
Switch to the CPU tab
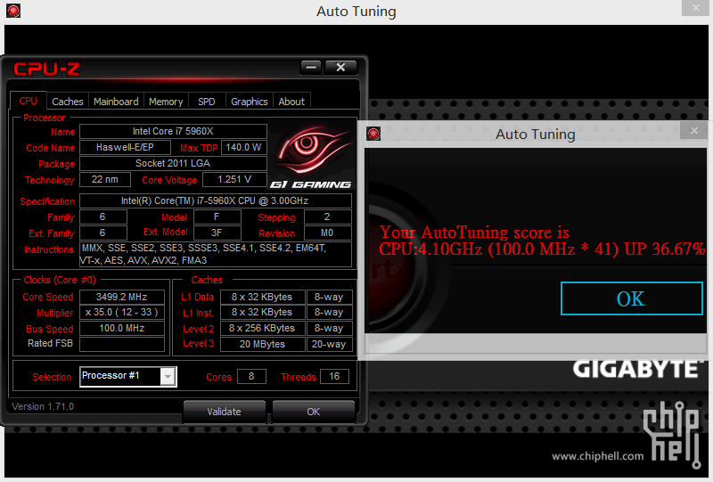click(29, 101)
